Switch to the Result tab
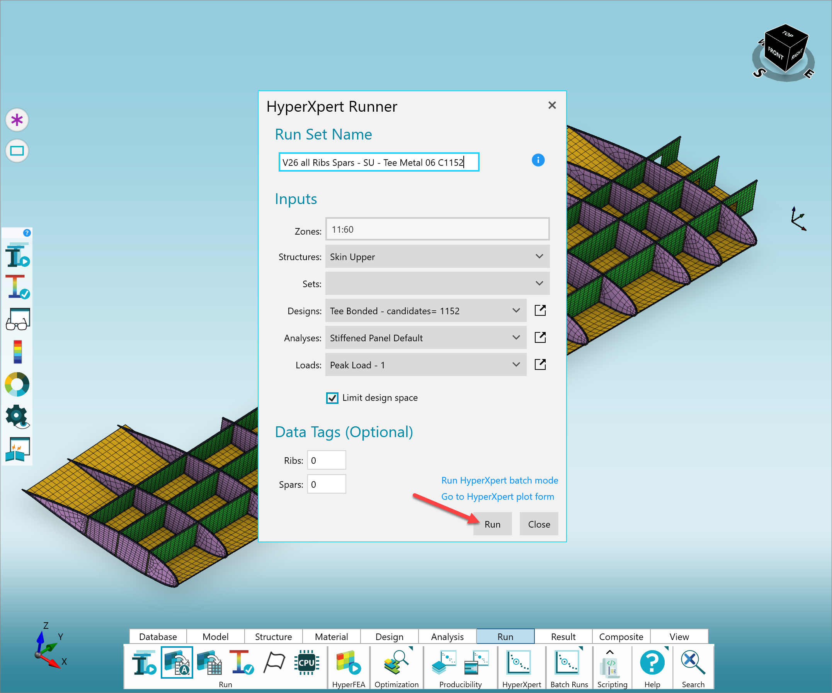 563,637
